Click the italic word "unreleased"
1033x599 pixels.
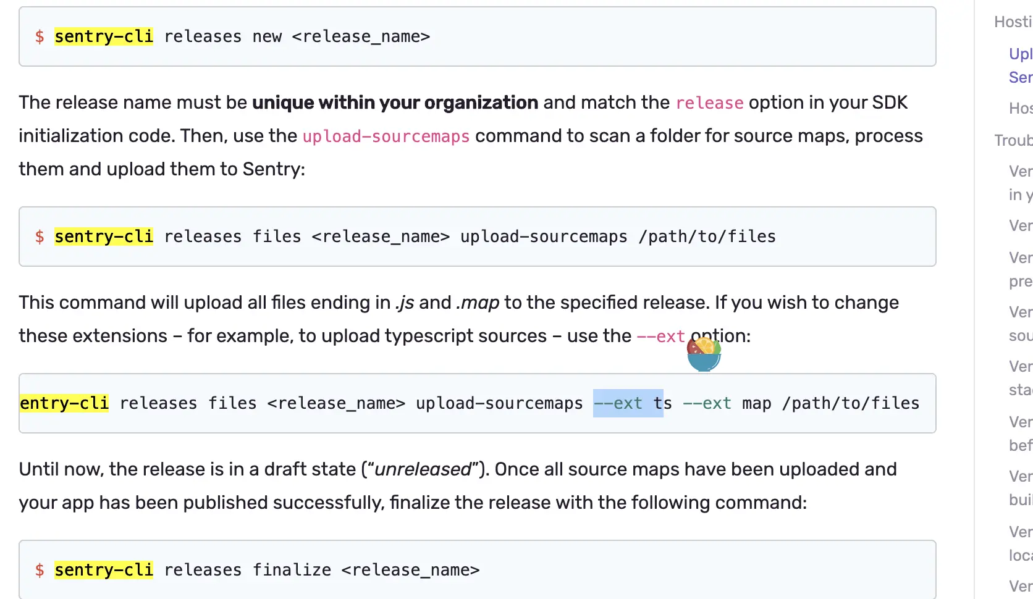pyautogui.click(x=423, y=469)
